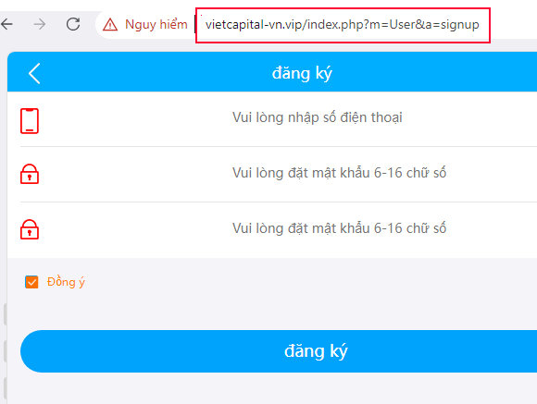The image size is (537, 404).
Task: Click the đăng ký header title
Action: click(302, 73)
